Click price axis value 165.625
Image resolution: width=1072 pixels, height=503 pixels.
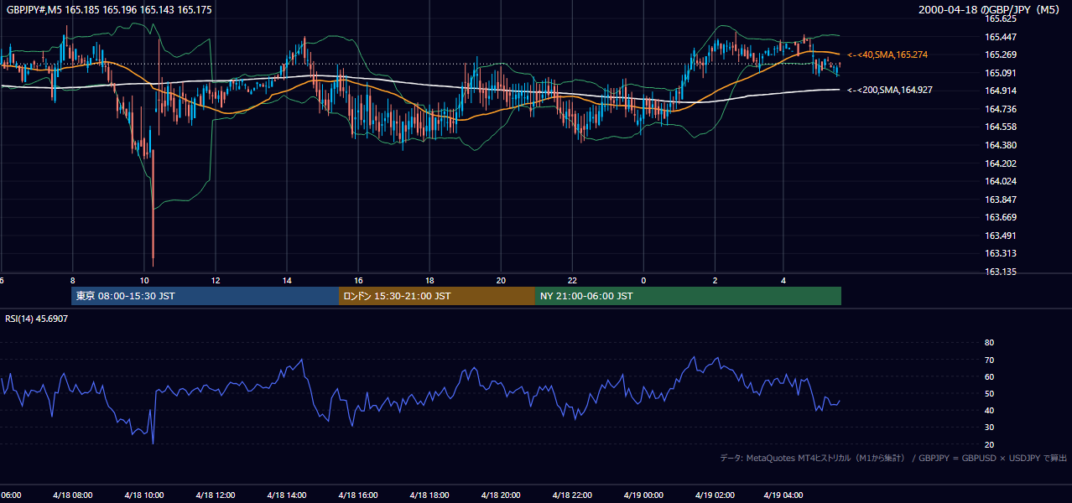tap(1000, 18)
